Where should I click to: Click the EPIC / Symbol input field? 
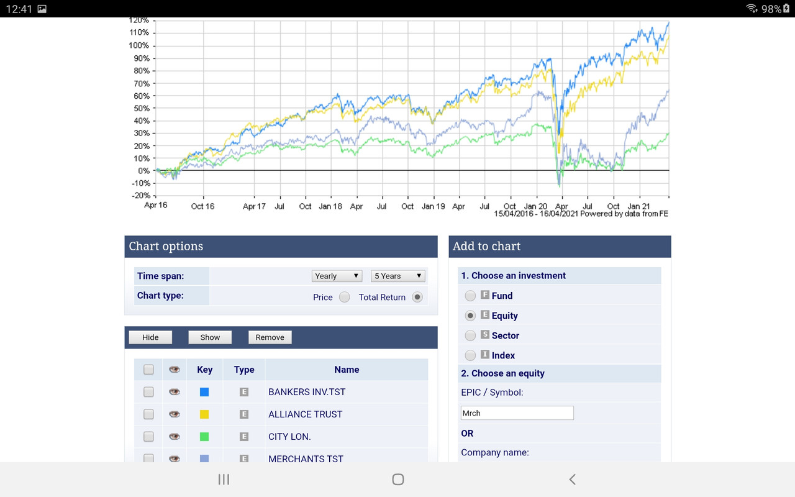pyautogui.click(x=517, y=413)
